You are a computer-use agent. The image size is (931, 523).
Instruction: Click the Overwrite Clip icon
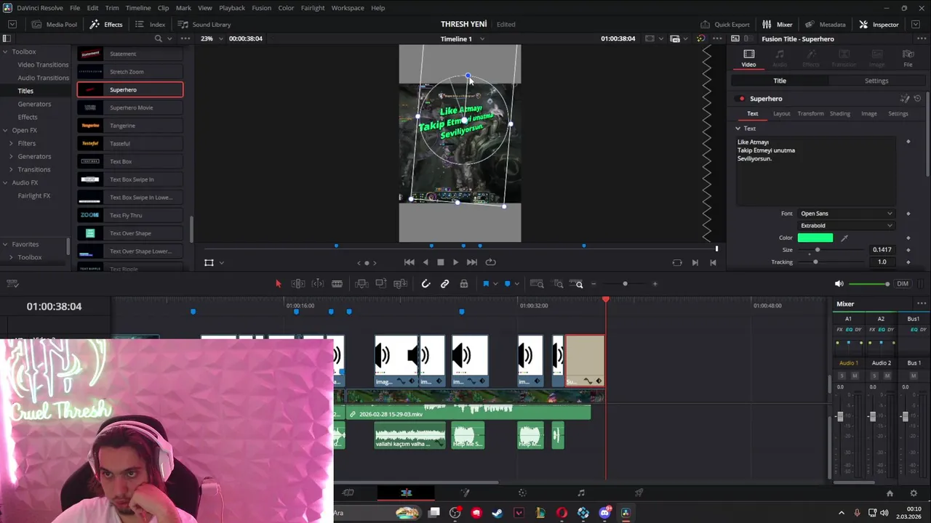coord(380,283)
